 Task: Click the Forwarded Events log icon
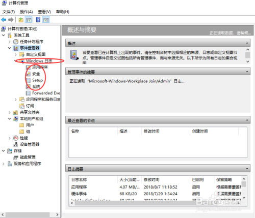[x=28, y=93]
